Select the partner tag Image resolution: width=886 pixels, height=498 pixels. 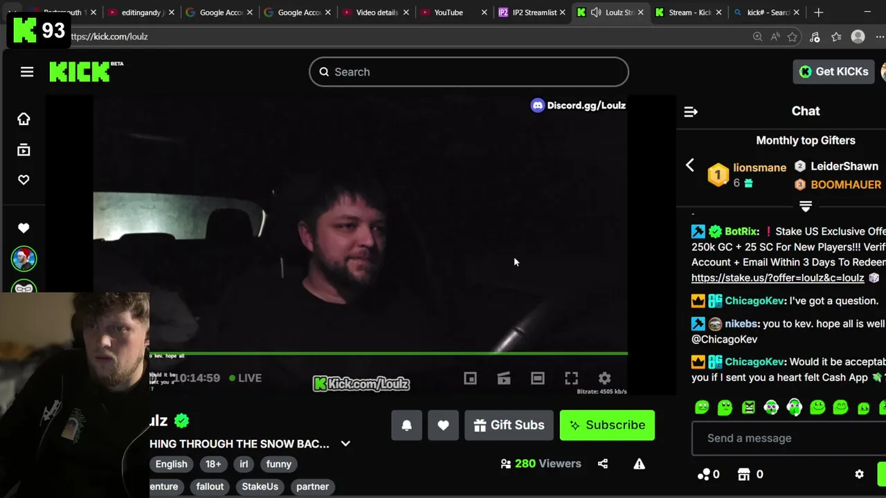click(x=312, y=486)
